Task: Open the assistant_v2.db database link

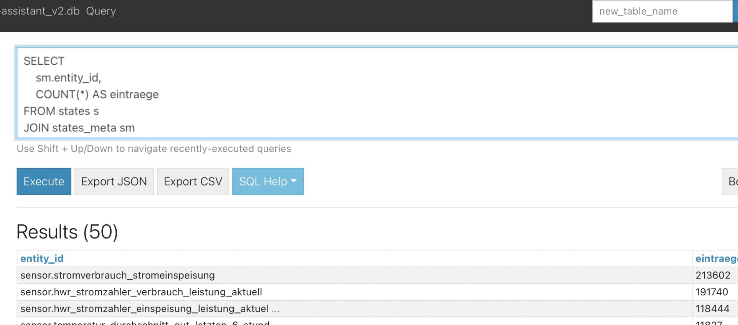Action: 40,11
